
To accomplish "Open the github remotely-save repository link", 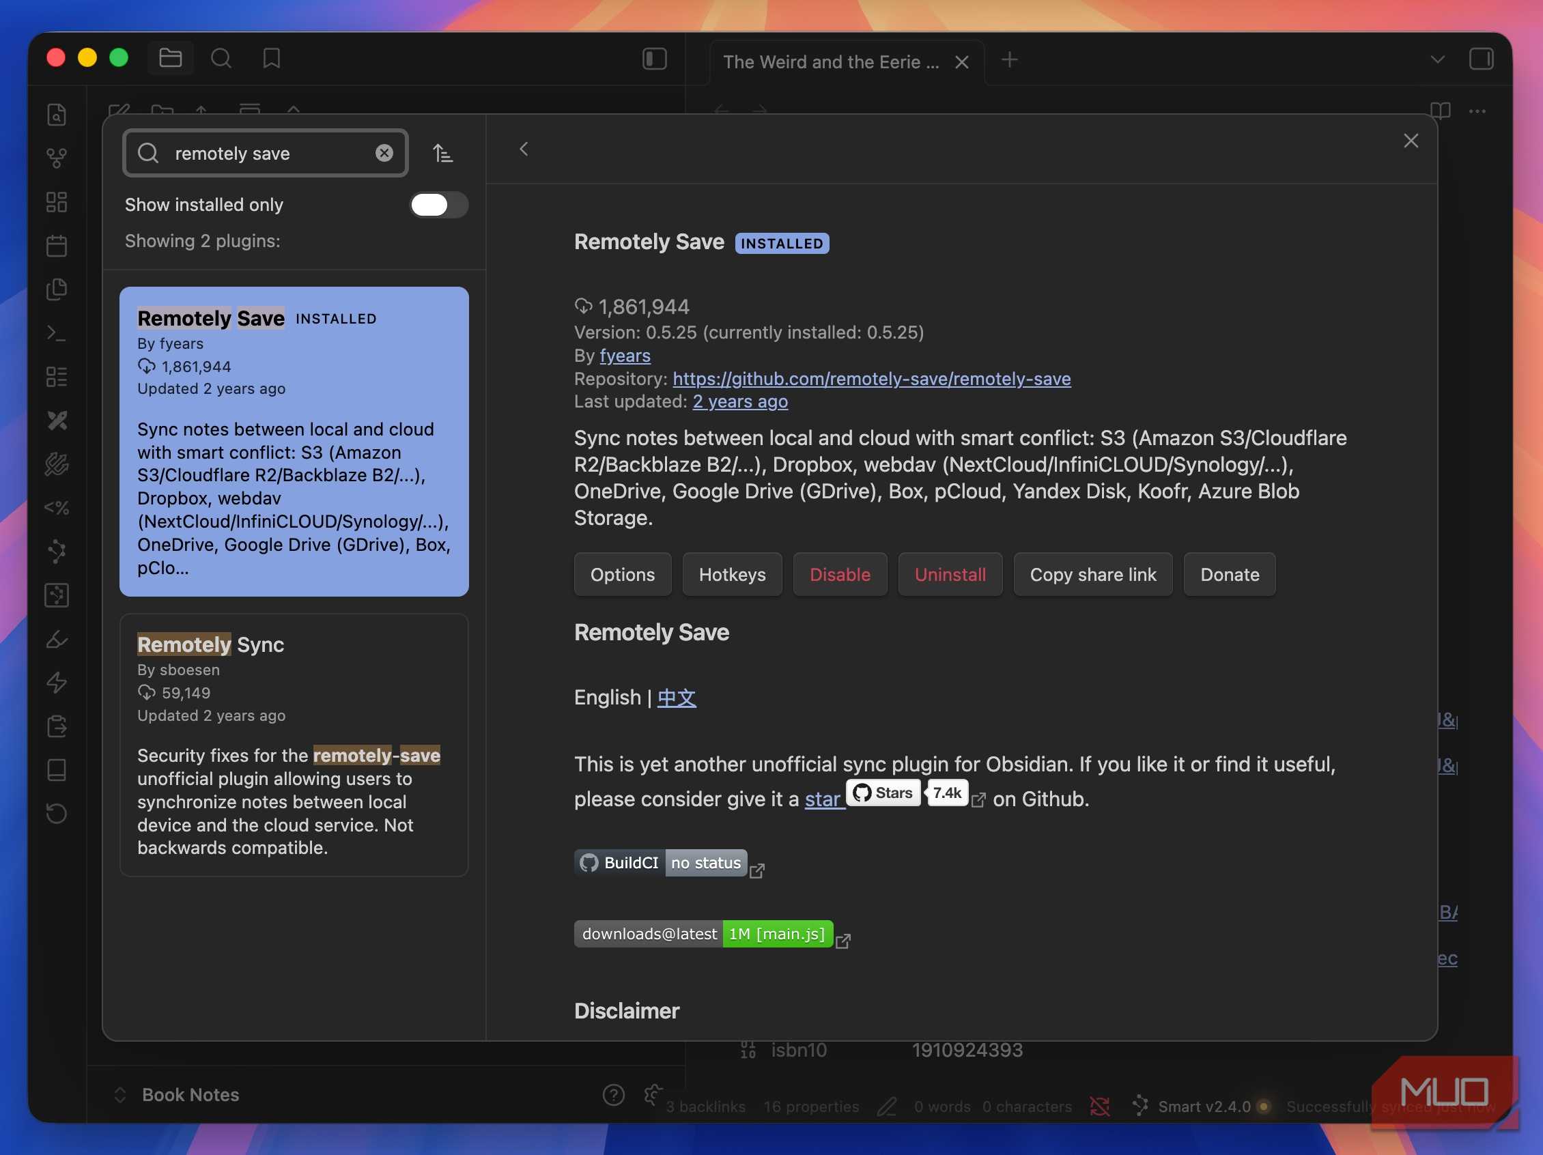I will (x=871, y=379).
